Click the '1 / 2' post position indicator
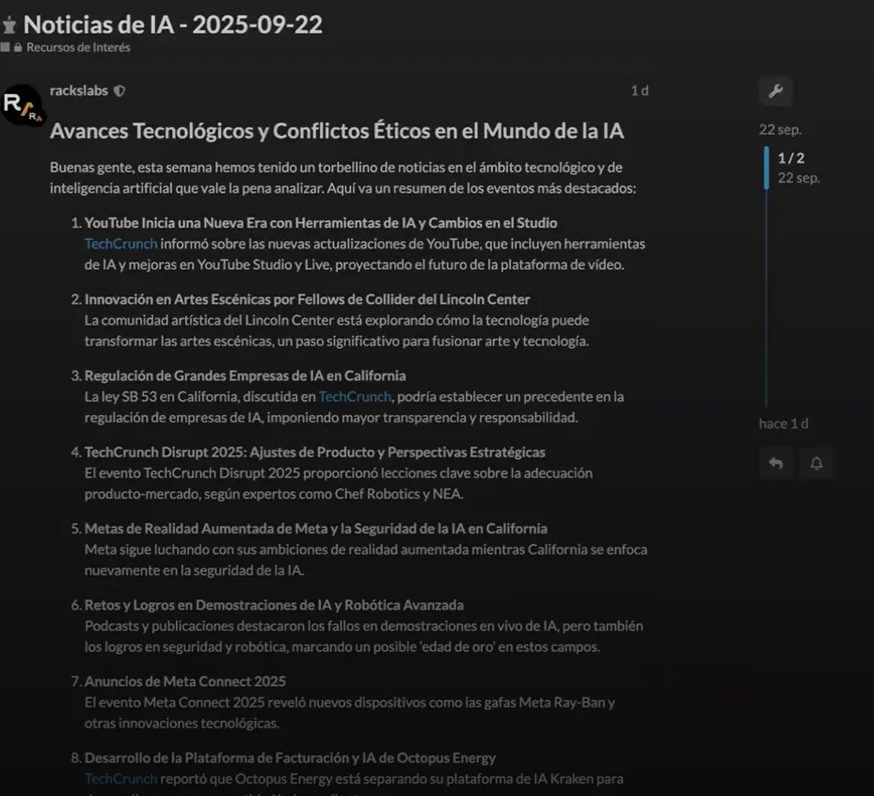Viewport: 874px width, 796px height. pyautogui.click(x=790, y=158)
